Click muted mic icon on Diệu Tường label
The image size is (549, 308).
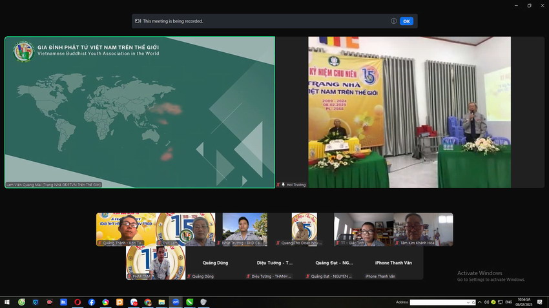[x=249, y=276]
